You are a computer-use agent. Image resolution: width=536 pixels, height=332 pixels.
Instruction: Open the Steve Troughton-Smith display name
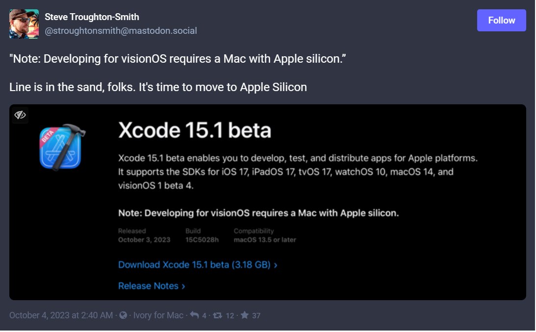tap(92, 17)
